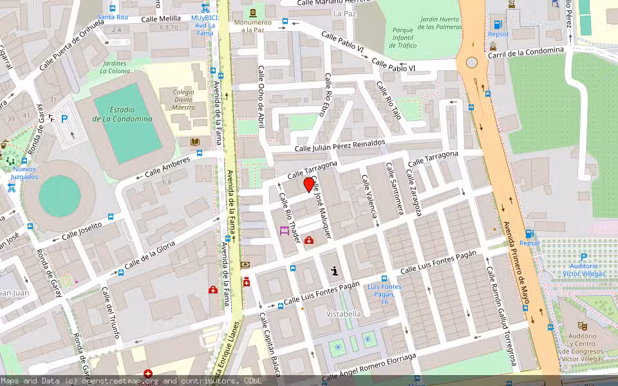Click the Vistabella neighborhood label

(x=344, y=314)
